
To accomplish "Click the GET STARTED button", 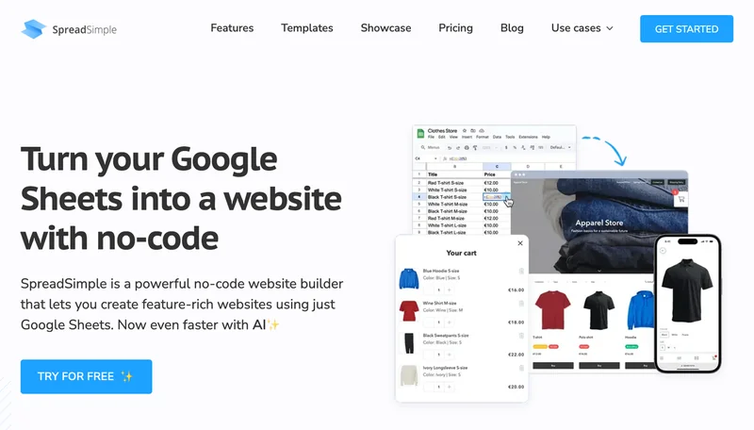I will click(686, 29).
